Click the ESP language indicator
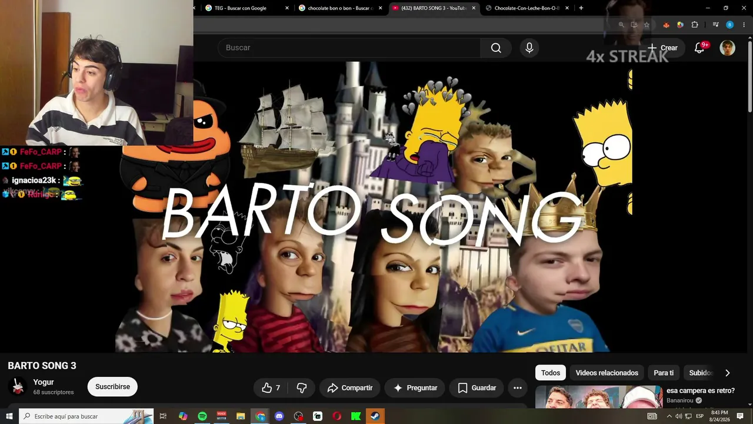The image size is (753, 424). (700, 416)
